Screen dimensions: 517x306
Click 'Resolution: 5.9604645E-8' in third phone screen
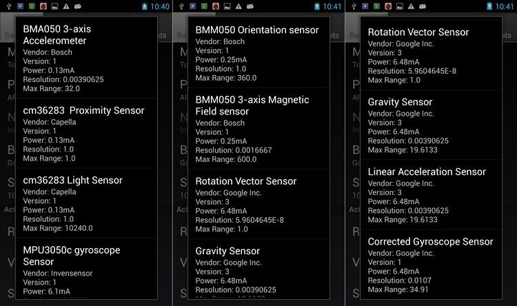point(412,71)
